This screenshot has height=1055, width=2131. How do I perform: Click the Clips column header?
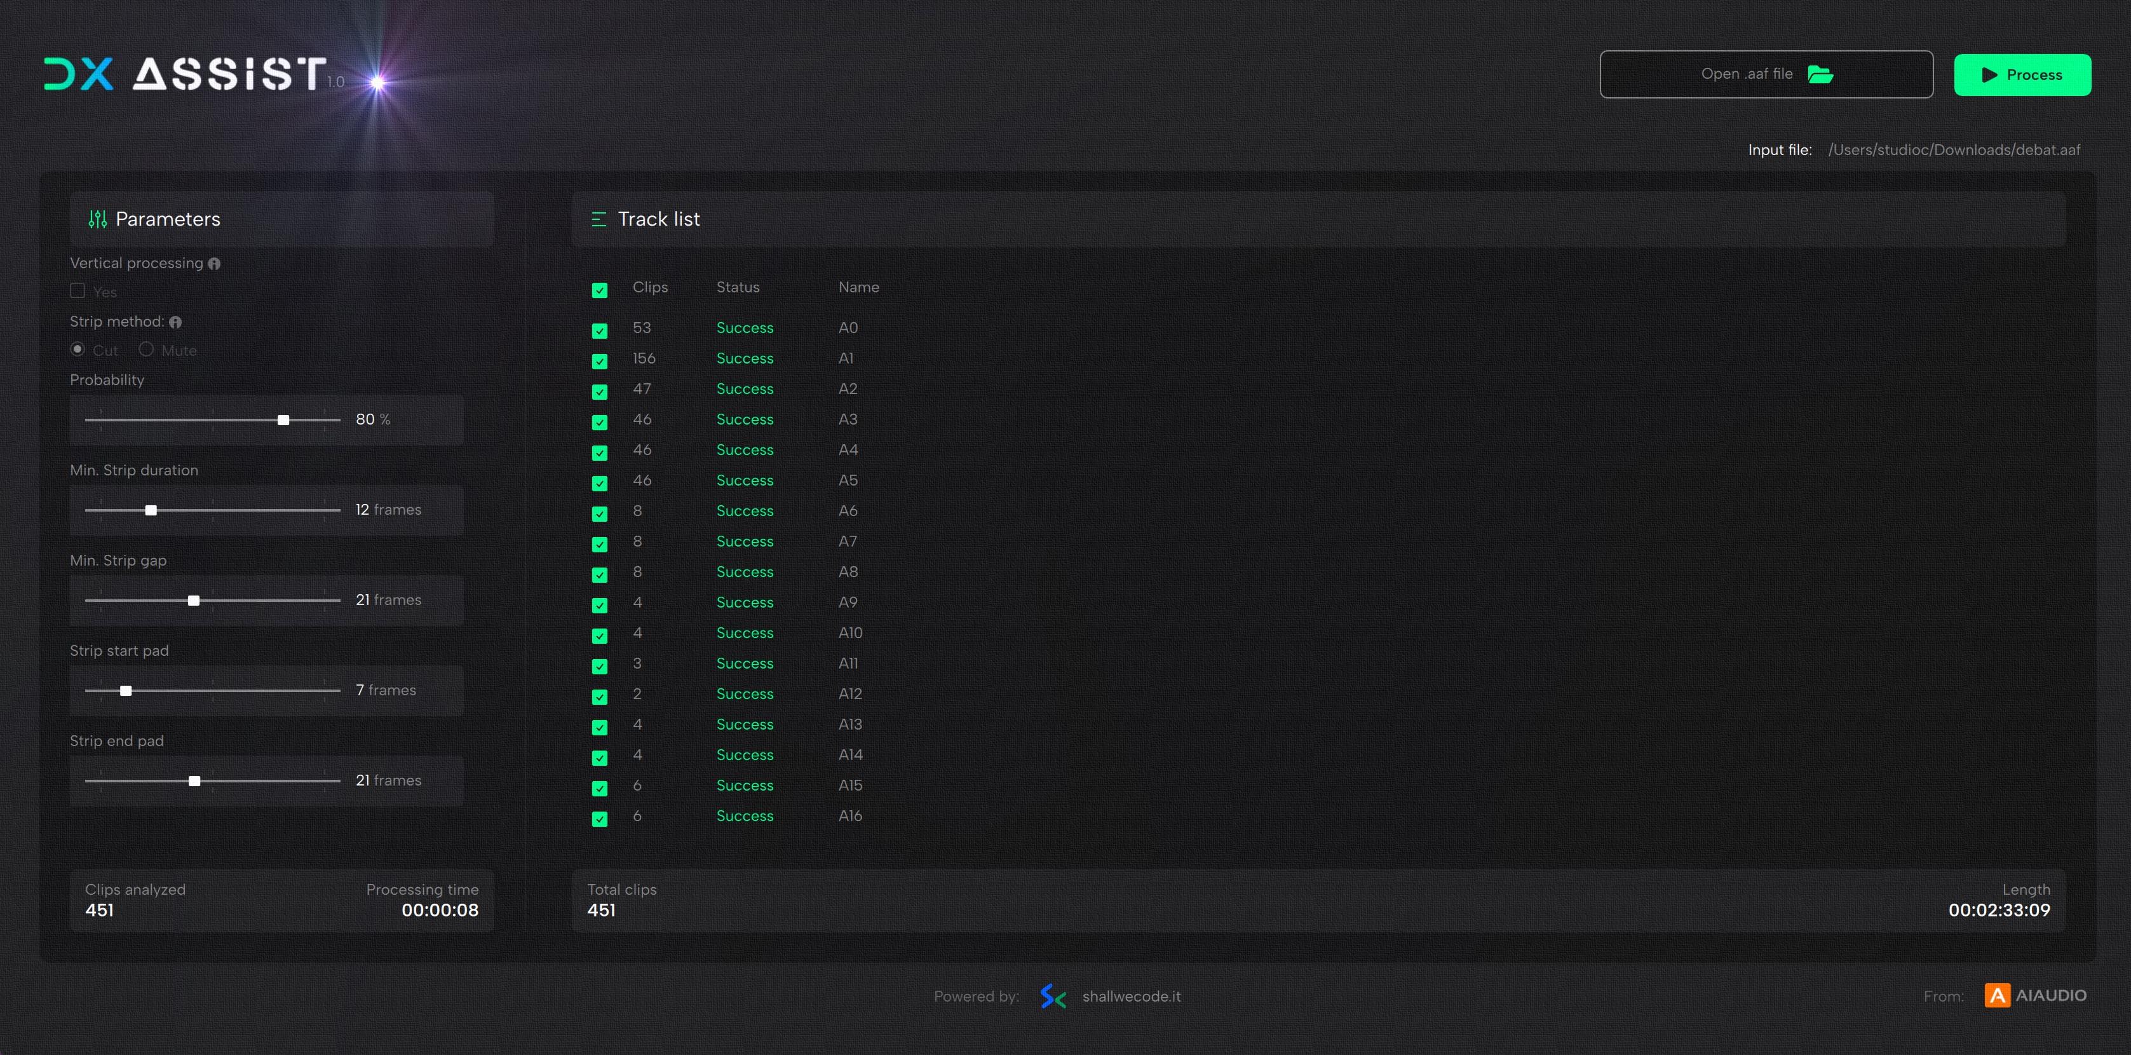click(x=650, y=287)
